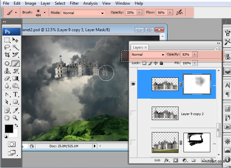Select the Notes tool

tap(7, 110)
